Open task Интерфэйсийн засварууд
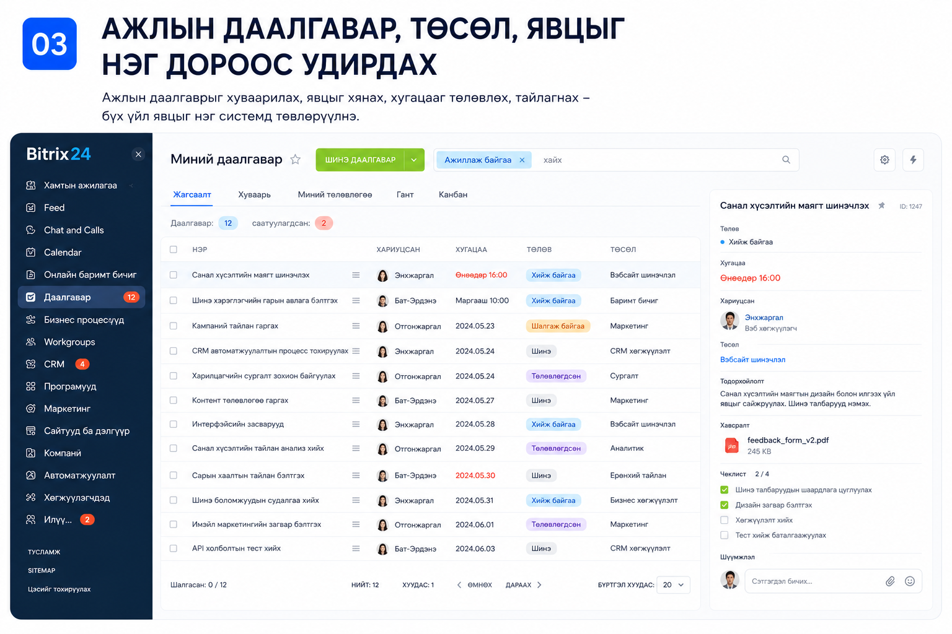Image resolution: width=952 pixels, height=634 pixels. (238, 425)
